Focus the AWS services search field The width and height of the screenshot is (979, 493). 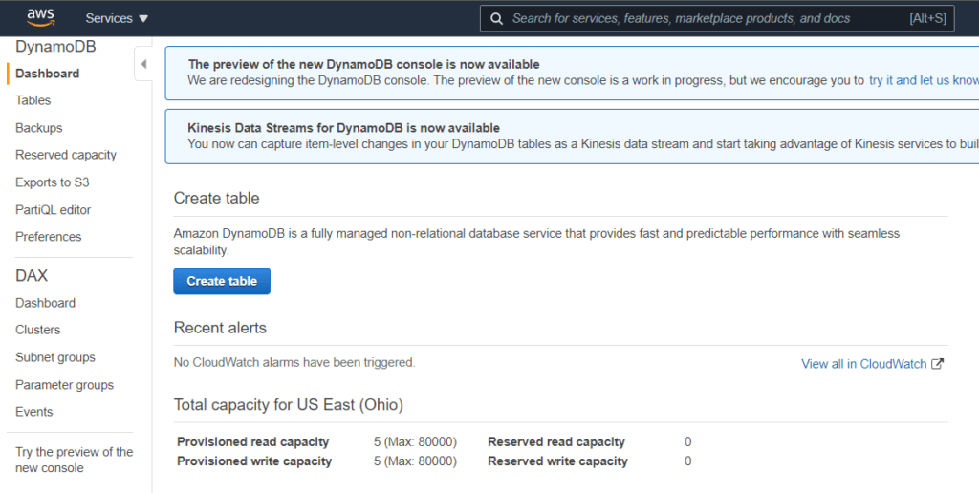pos(717,19)
